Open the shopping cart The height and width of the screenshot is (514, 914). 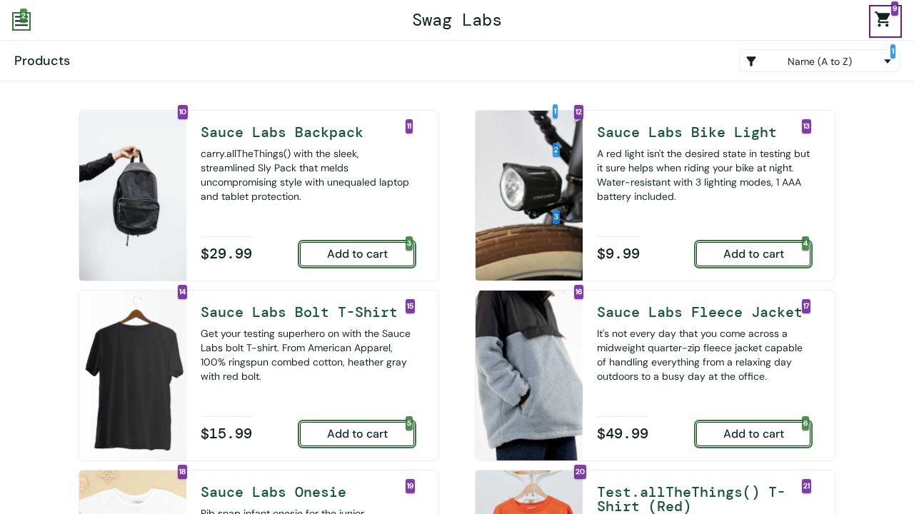point(884,21)
